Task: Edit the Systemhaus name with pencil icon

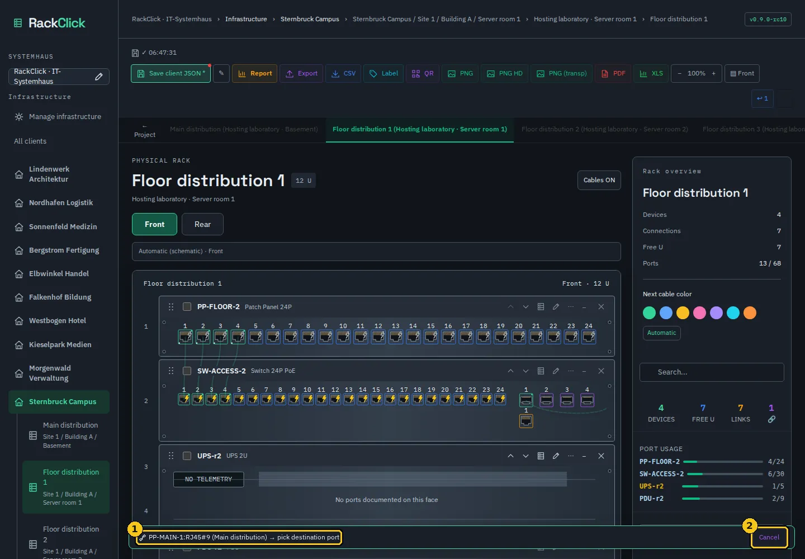Action: point(99,77)
